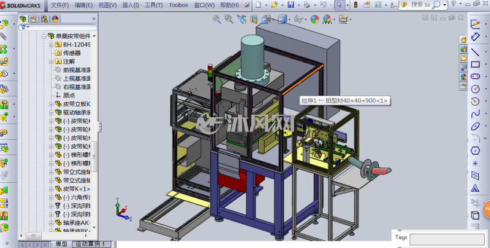Open the 视图(V) menu
Image resolution: width=490 pixels, height=248 pixels.
coord(108,5)
